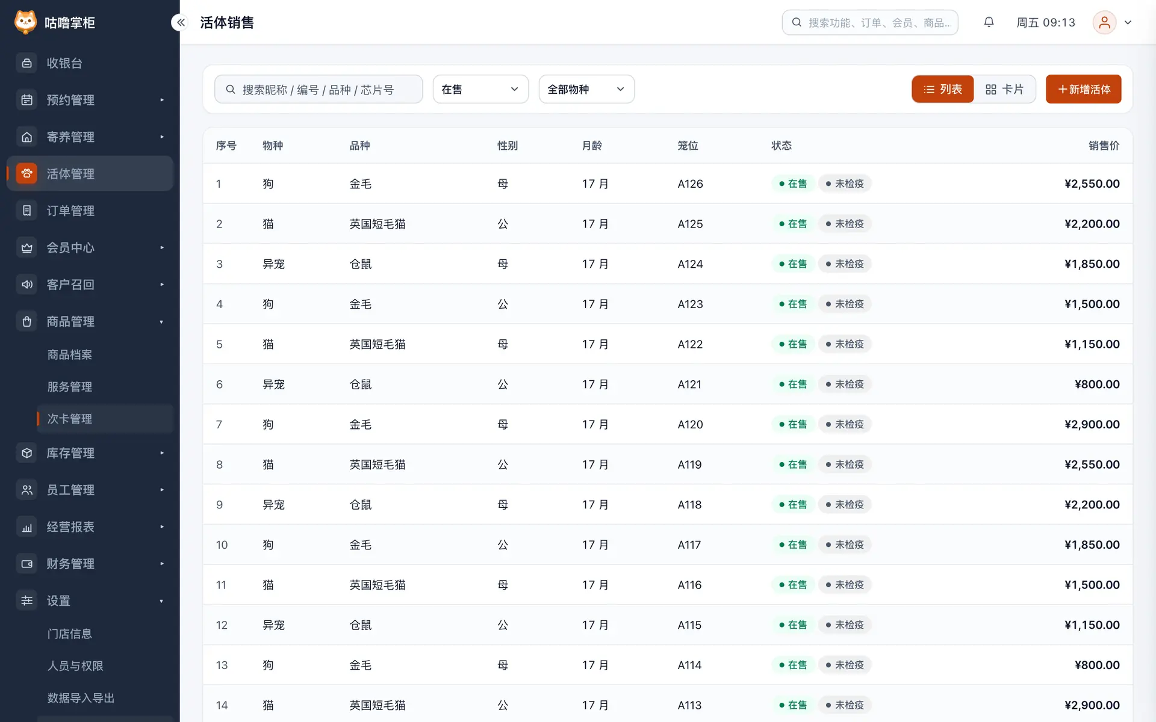
Task: Click 未检疫 tag in row 7
Action: pos(845,424)
